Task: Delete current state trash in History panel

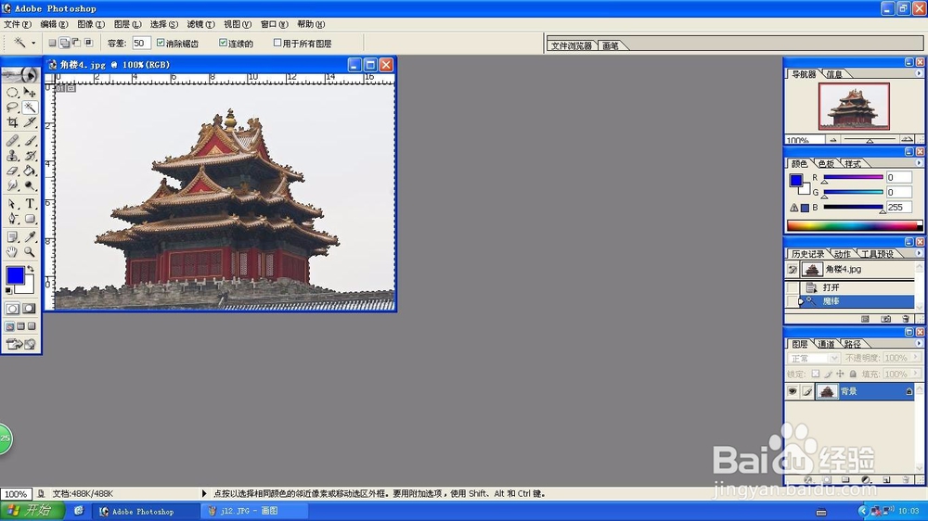Action: click(906, 319)
